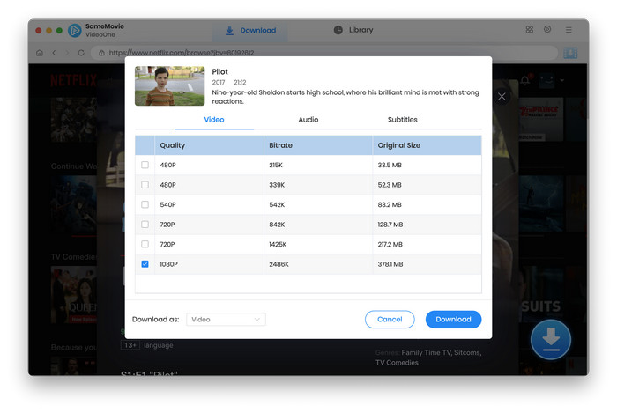Check the 720P 842K quality checkbox
The height and width of the screenshot is (413, 617).
tap(145, 225)
